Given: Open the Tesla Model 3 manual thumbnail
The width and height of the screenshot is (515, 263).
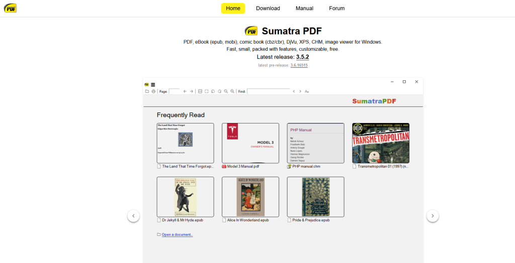Looking at the screenshot, I should [x=250, y=144].
